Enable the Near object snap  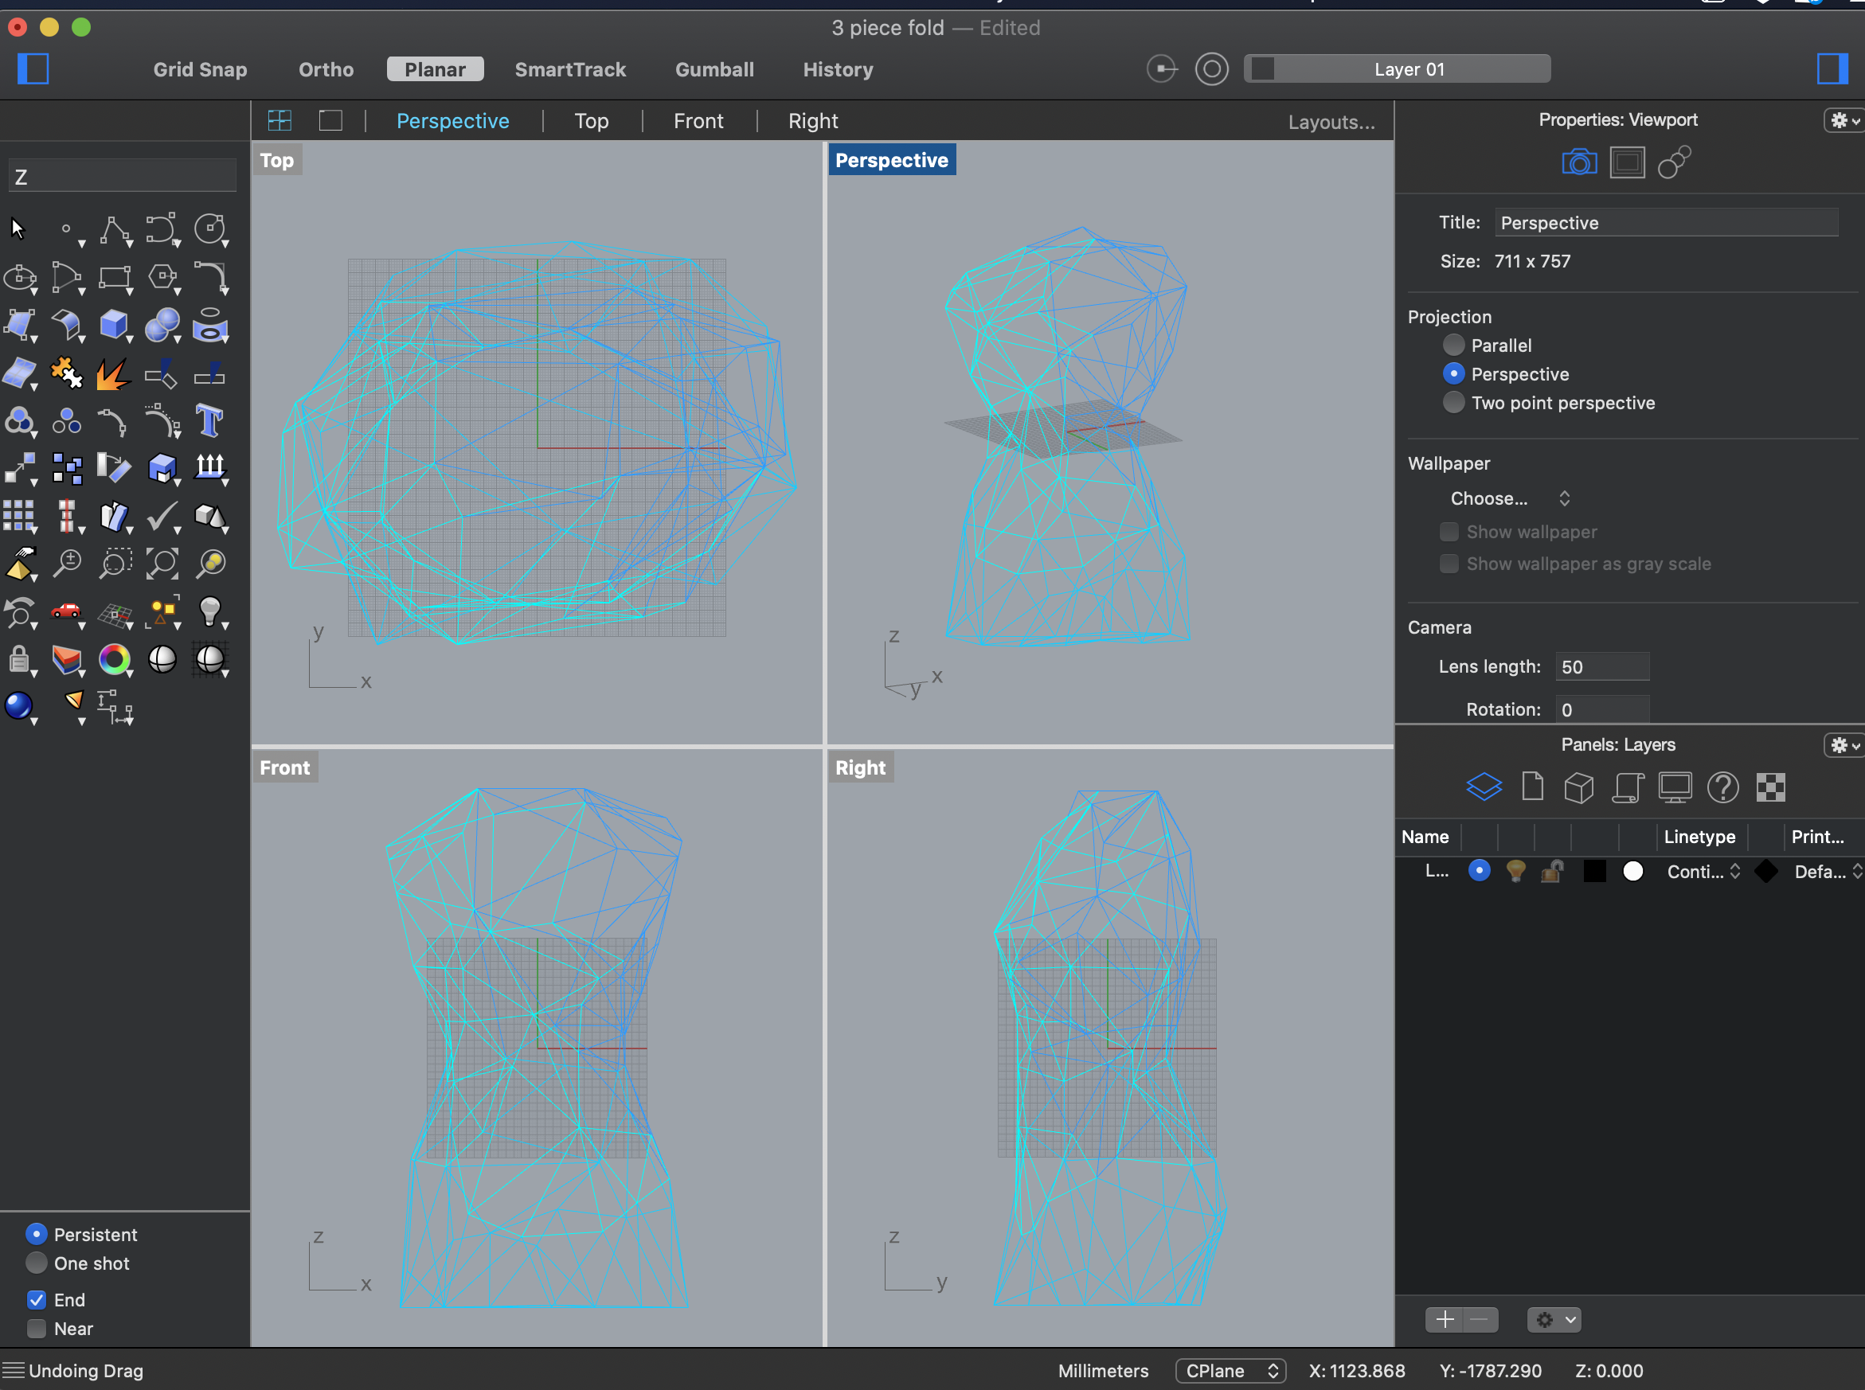[x=36, y=1329]
